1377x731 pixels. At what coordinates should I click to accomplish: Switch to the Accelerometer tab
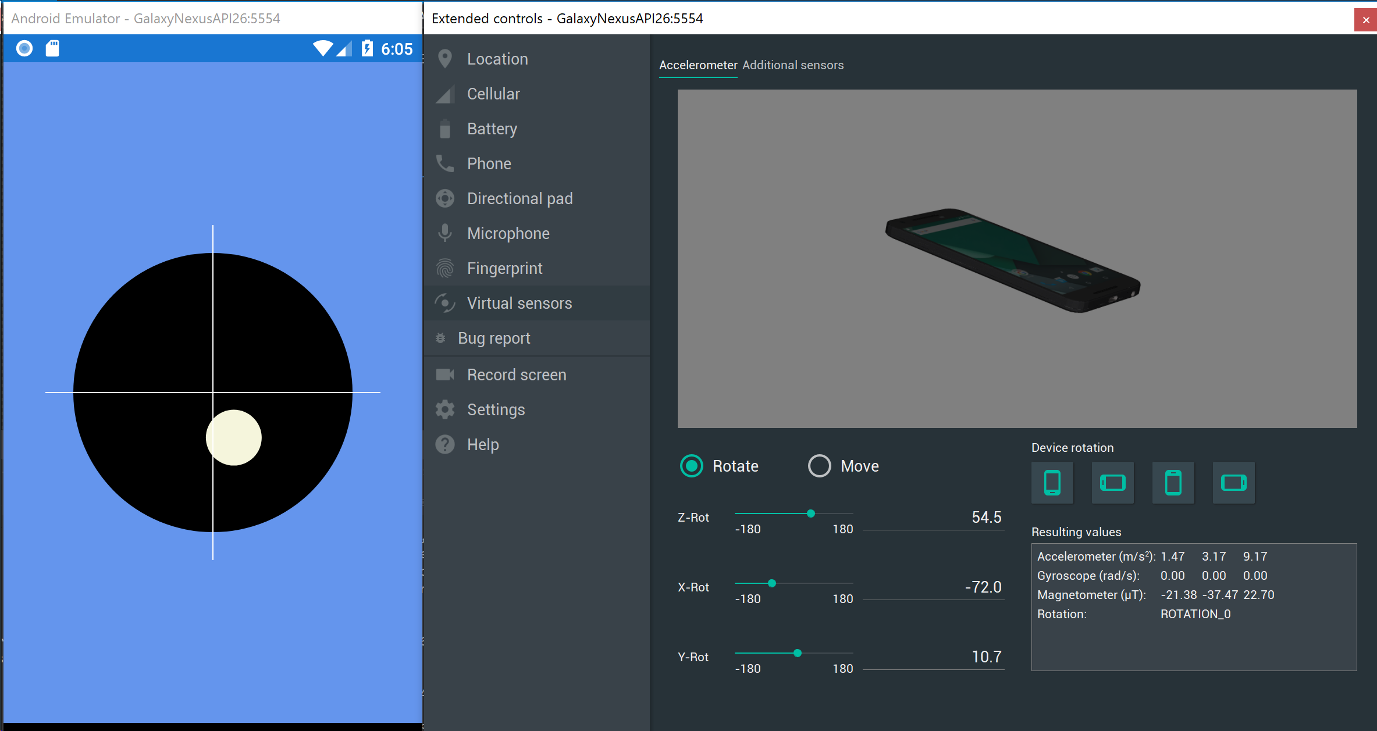point(698,65)
